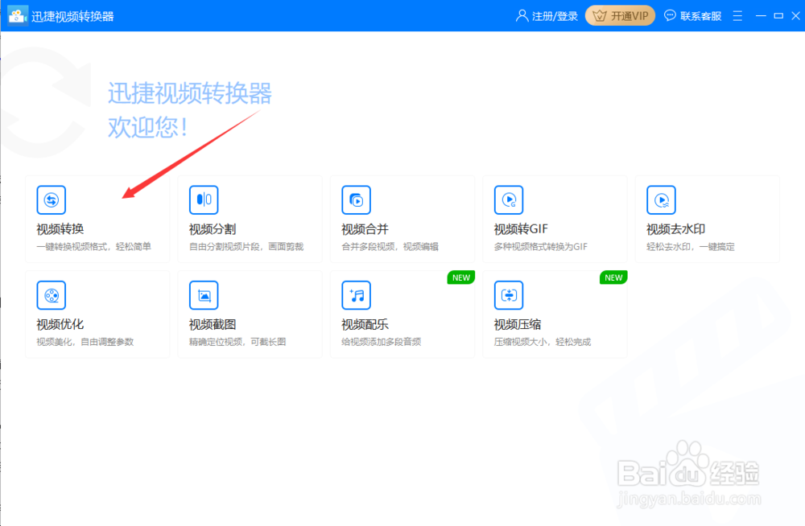Screen dimensions: 805x526
Task: Click description 压缩视频大小，轻松完成
Action: 542,342
